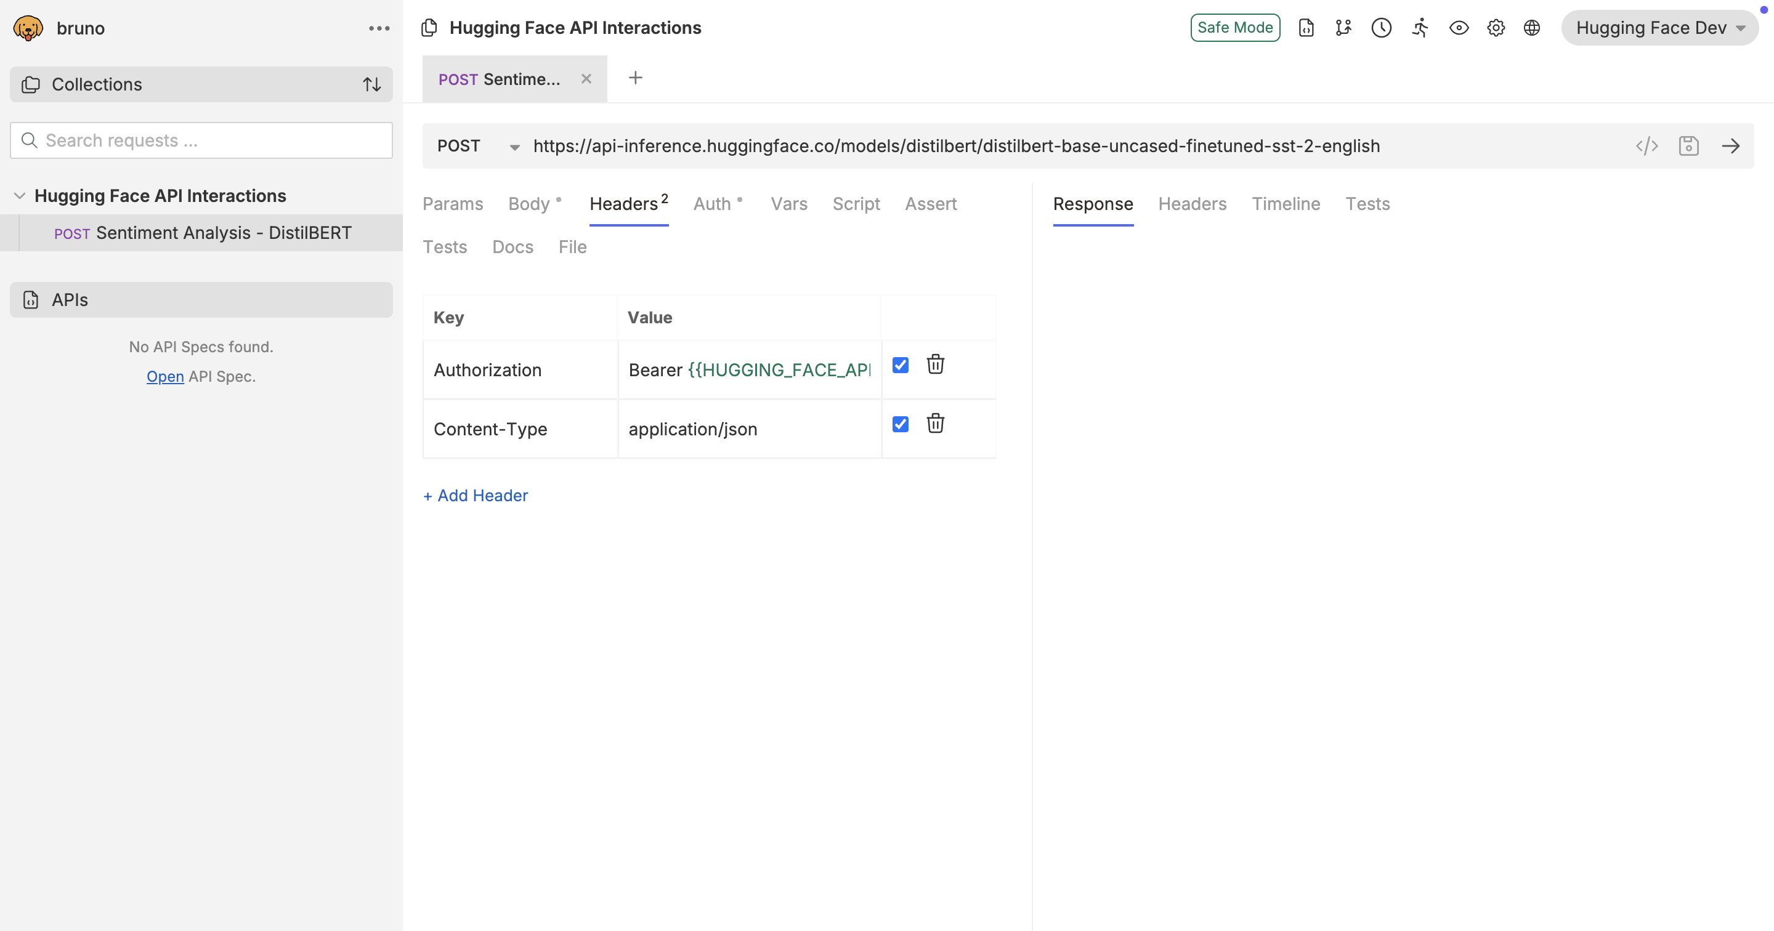Open the File tab

coord(572,247)
